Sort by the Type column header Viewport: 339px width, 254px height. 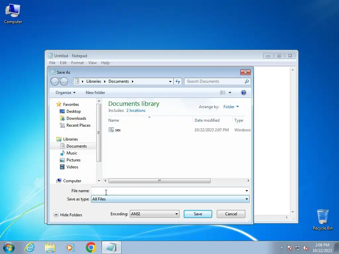[x=239, y=120]
